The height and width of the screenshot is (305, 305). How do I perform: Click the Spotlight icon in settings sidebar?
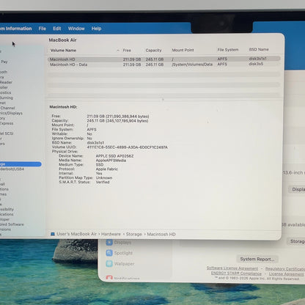click(109, 253)
